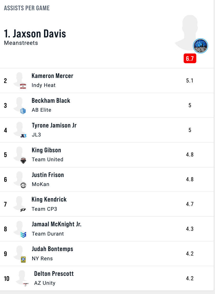Select Beckham Black player name

51,101
